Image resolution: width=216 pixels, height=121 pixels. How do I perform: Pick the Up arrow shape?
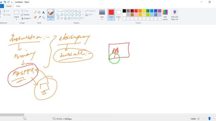coord(80,15)
